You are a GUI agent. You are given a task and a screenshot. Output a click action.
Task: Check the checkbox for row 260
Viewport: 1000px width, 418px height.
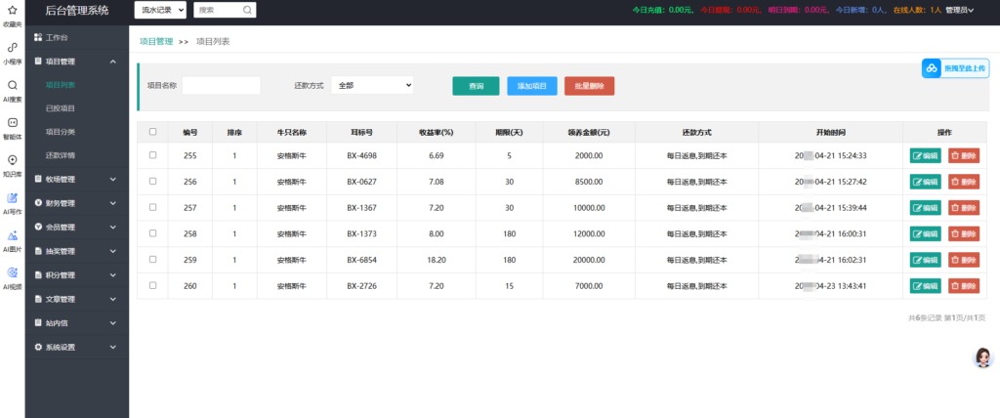152,285
